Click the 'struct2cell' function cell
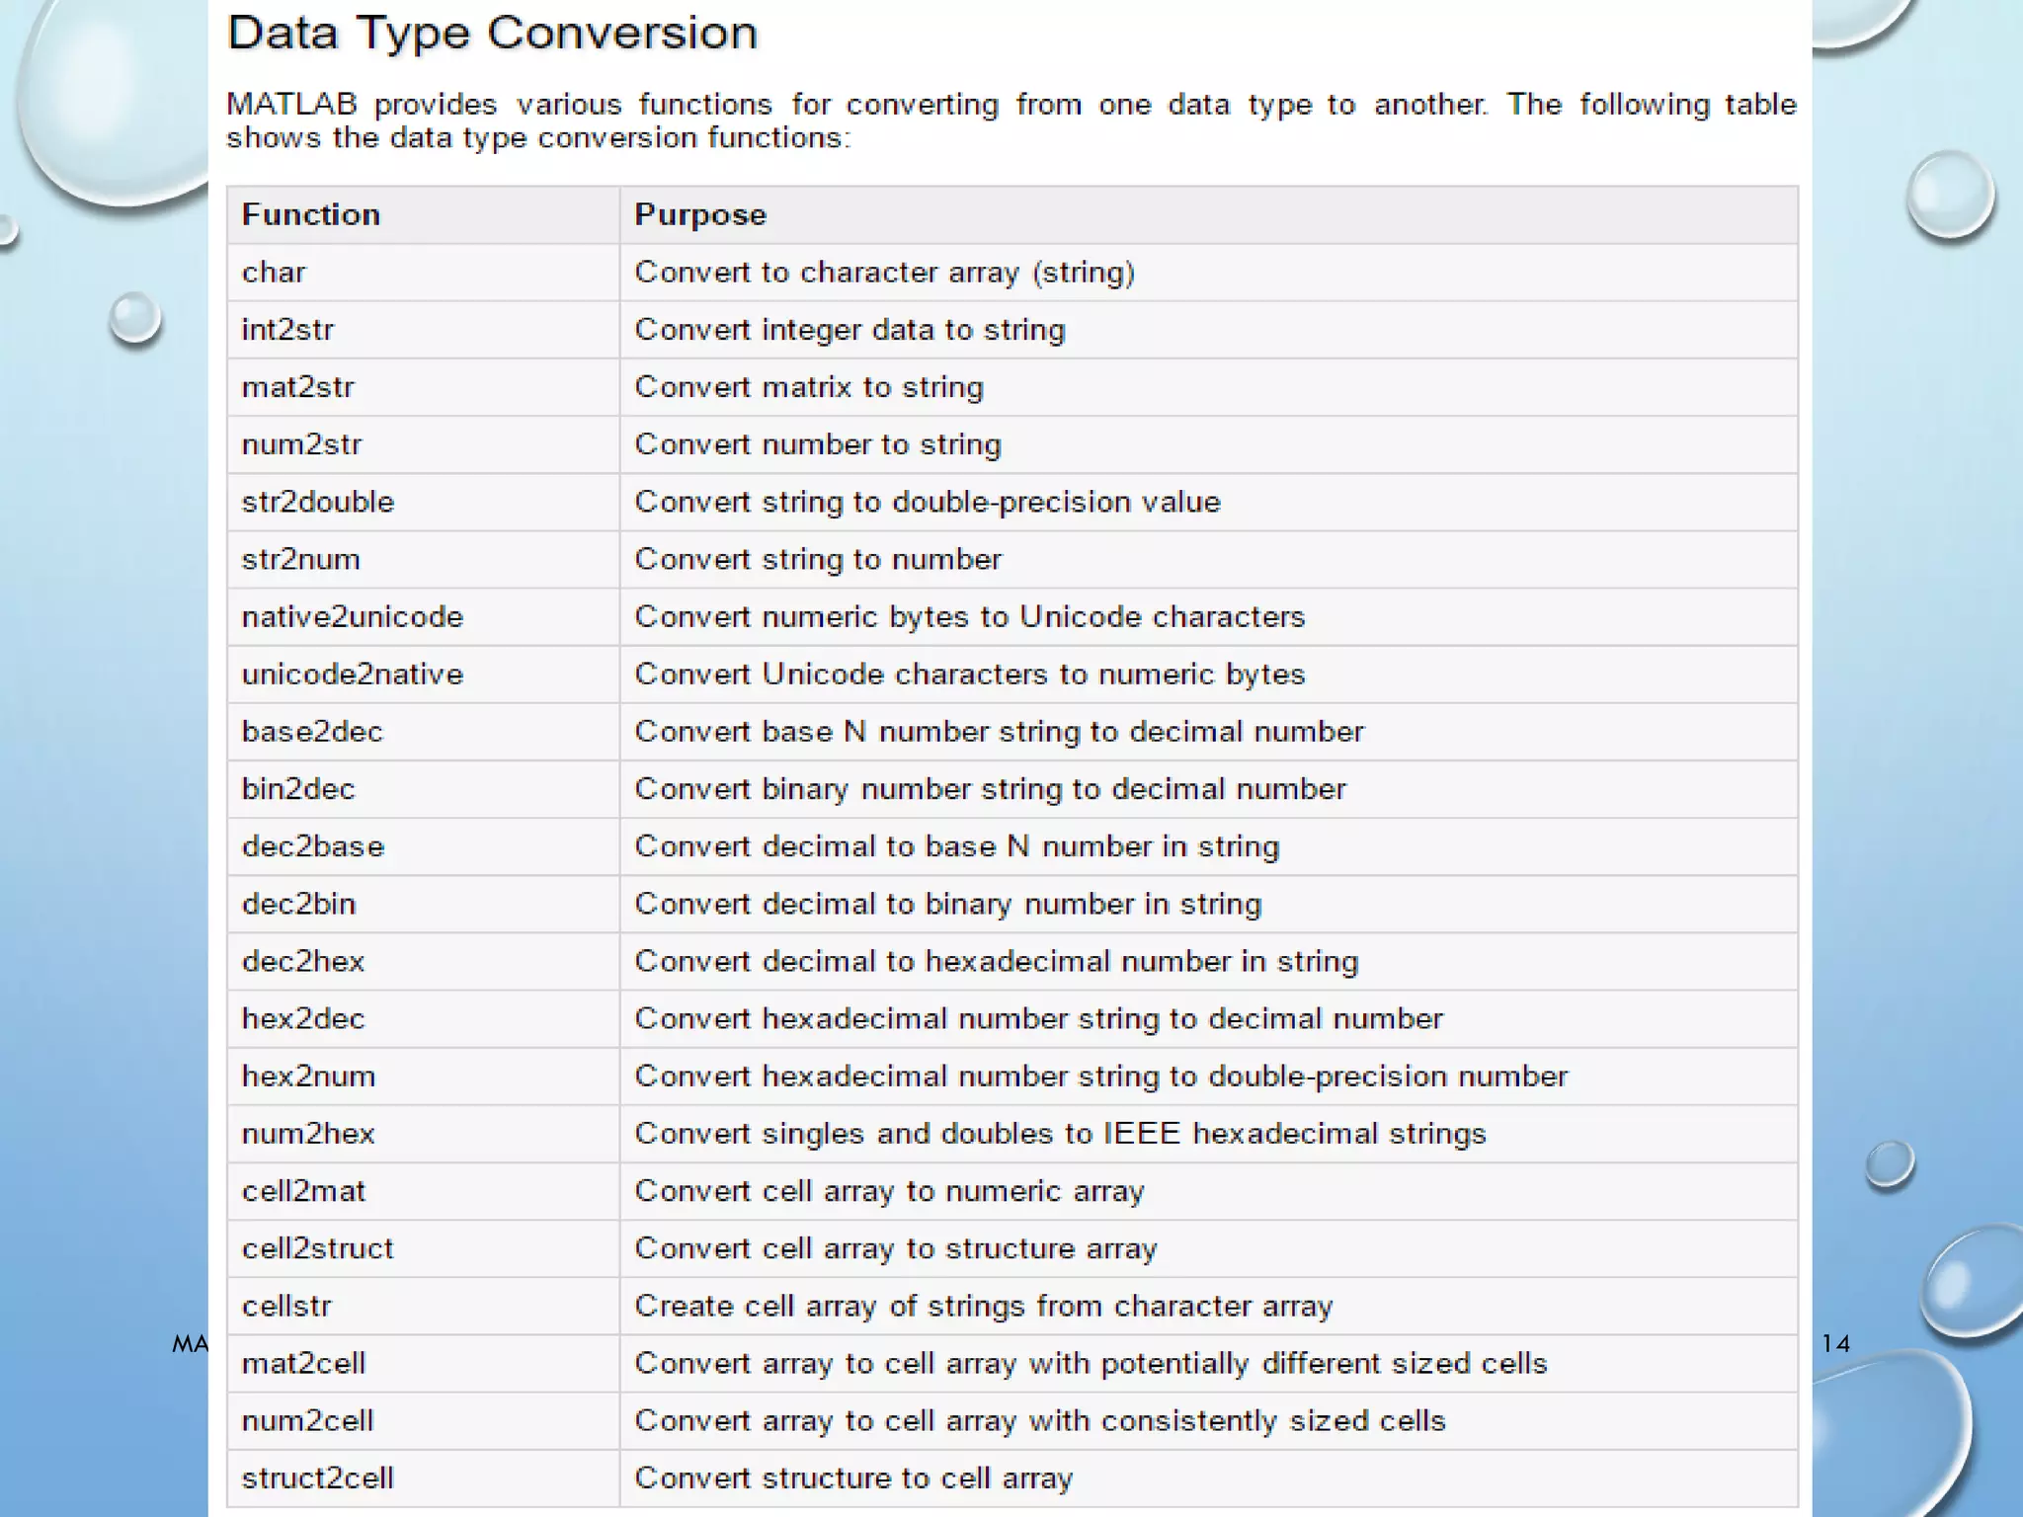 pos(317,1477)
